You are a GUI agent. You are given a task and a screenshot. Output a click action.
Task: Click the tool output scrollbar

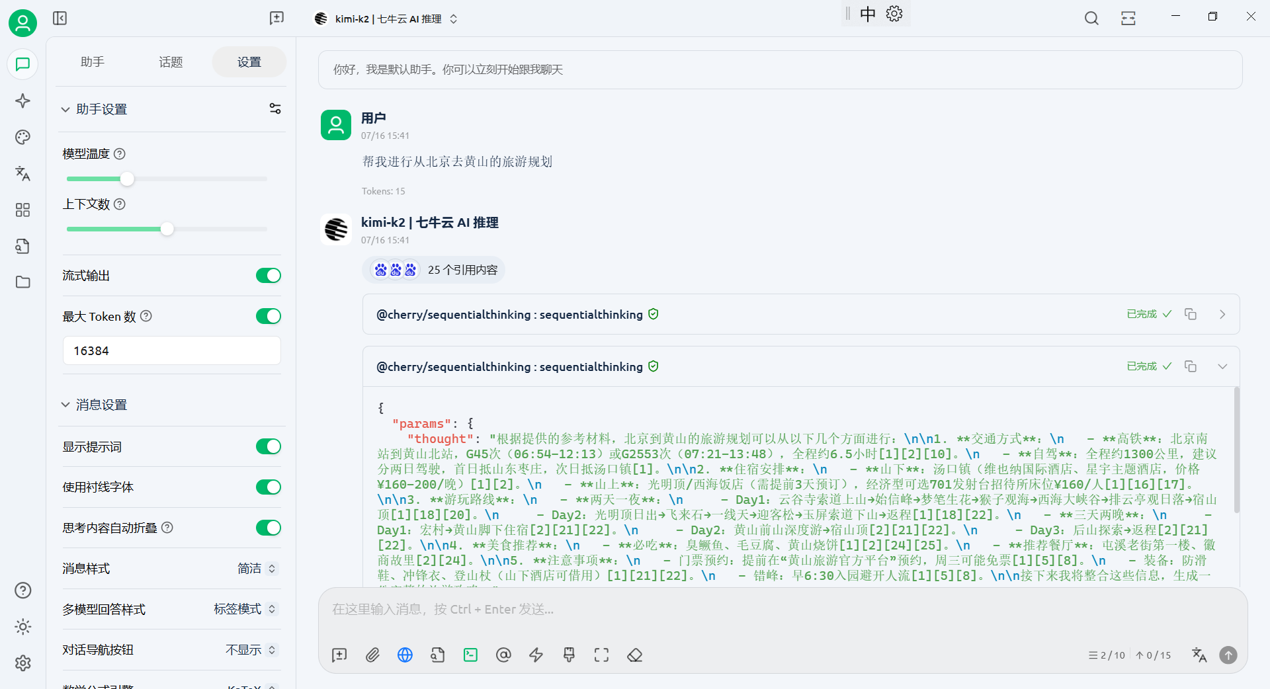point(1236,450)
